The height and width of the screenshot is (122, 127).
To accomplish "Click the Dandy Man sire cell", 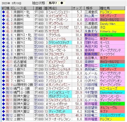I will tap(112, 24).
